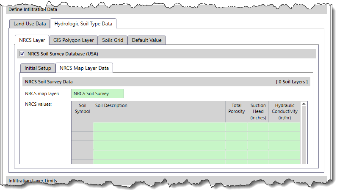Viewport: 337px width, 190px height.
Task: Switch to the Soils Grid tab
Action: (113, 40)
